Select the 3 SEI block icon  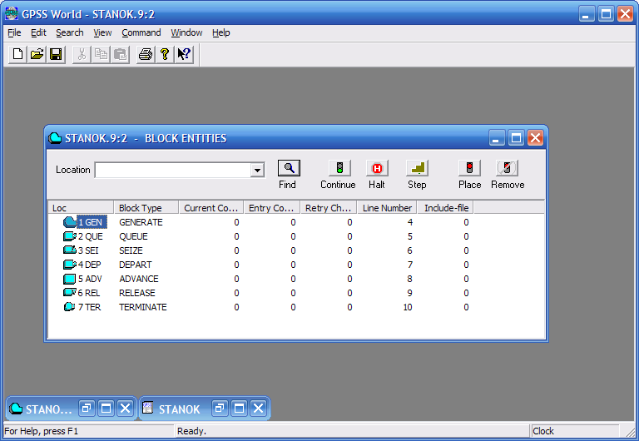70,250
